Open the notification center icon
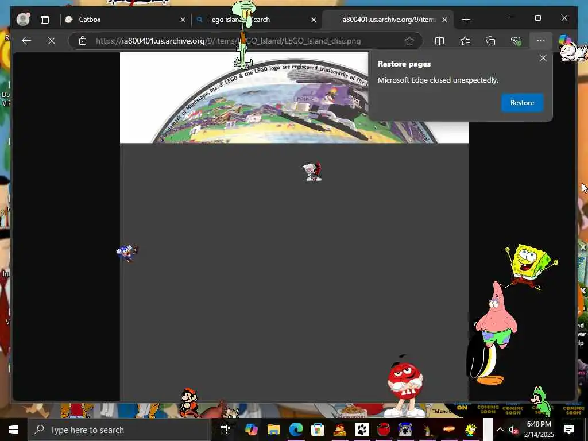Image resolution: width=588 pixels, height=441 pixels. pyautogui.click(x=569, y=430)
